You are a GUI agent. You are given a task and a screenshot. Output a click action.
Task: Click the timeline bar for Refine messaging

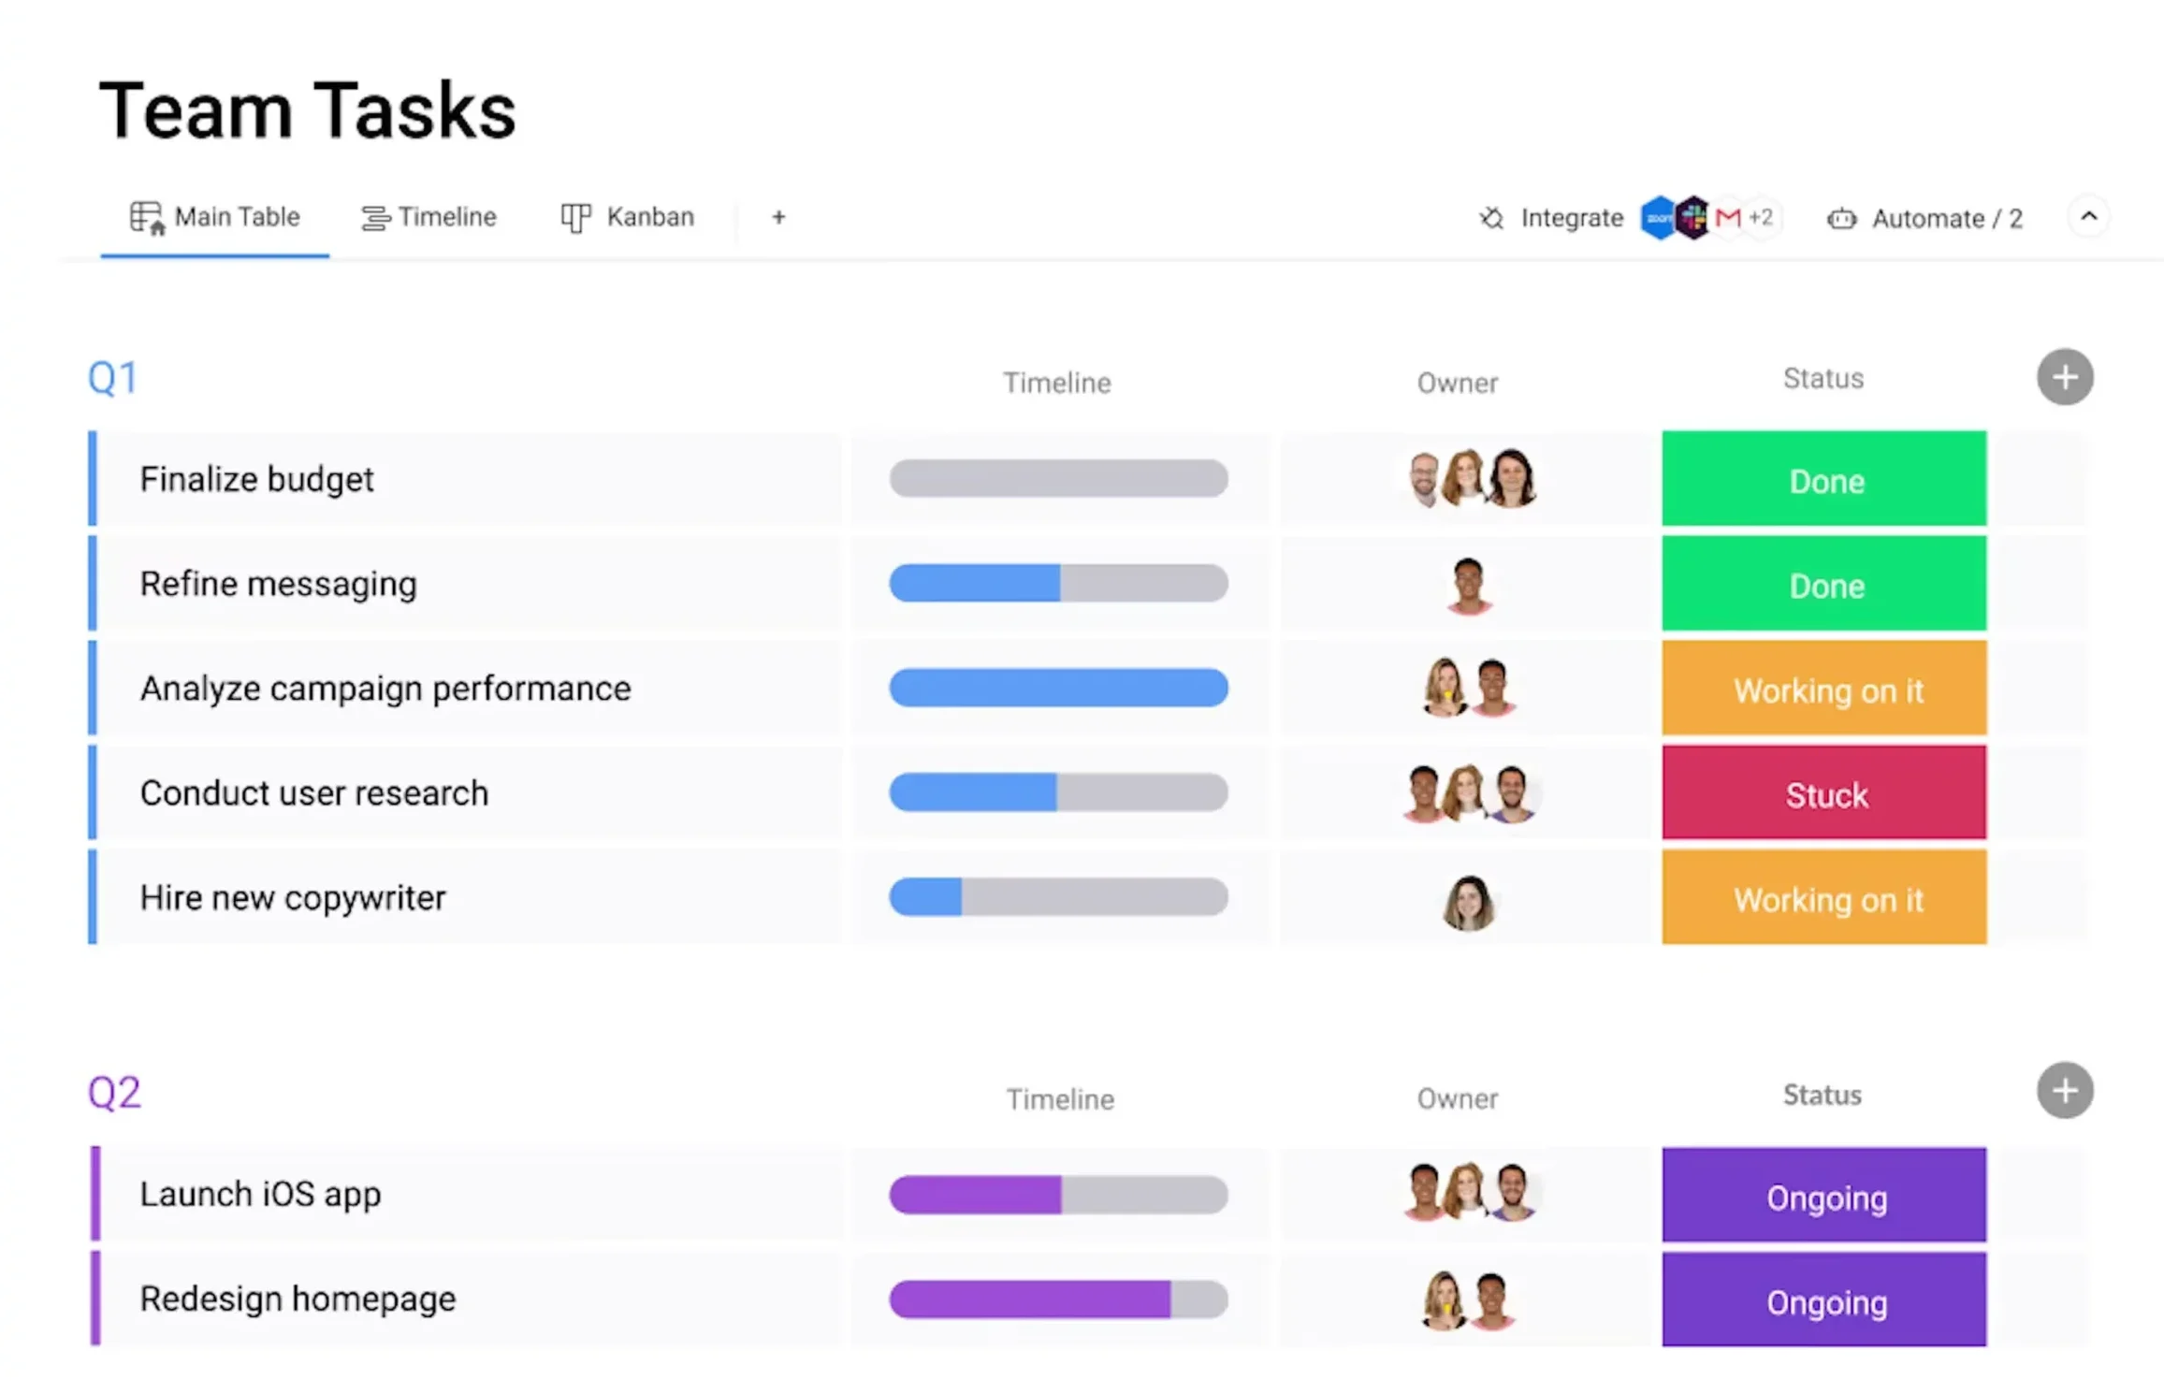[1057, 583]
